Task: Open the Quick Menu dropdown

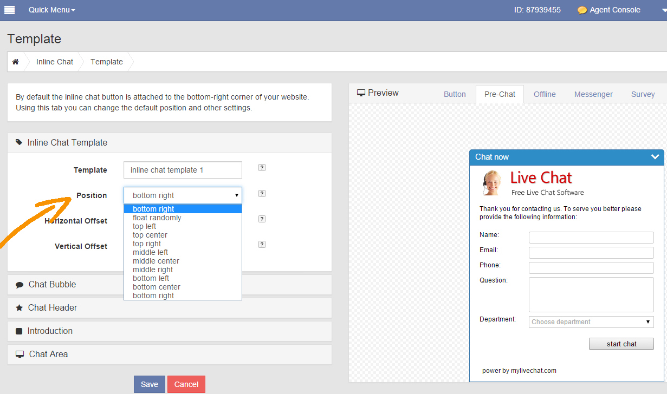Action: (51, 10)
